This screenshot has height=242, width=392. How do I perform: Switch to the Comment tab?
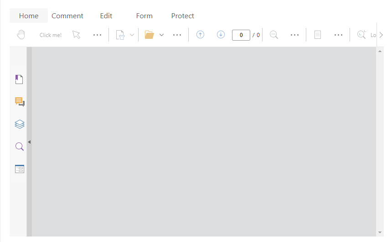pyautogui.click(x=67, y=16)
